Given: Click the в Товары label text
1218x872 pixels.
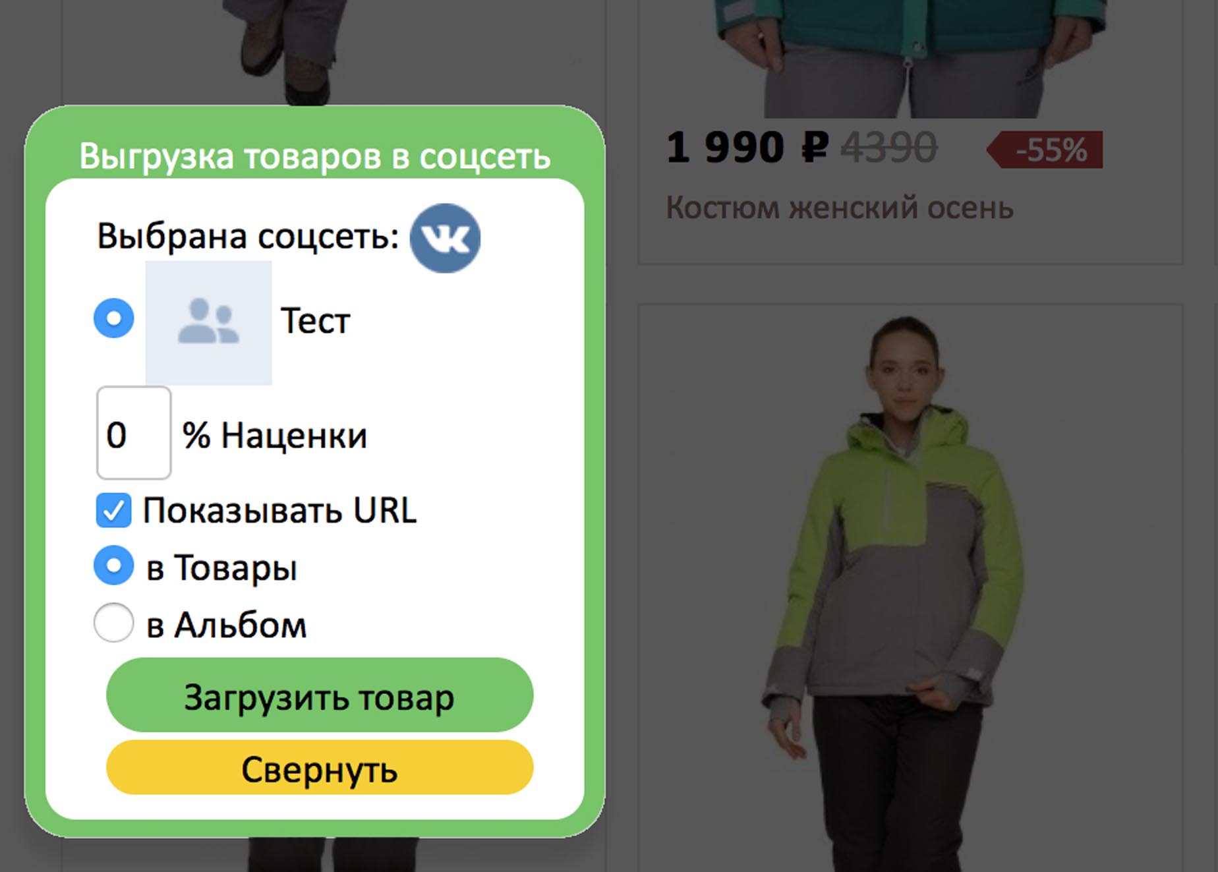Looking at the screenshot, I should pyautogui.click(x=221, y=568).
